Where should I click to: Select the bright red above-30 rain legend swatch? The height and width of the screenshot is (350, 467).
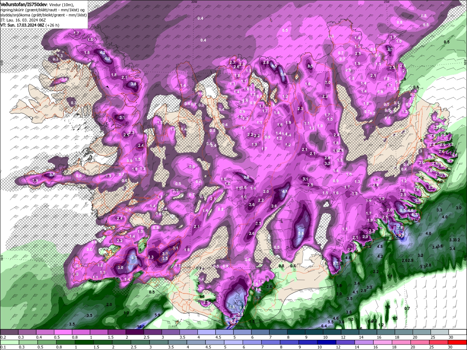pos(458,342)
